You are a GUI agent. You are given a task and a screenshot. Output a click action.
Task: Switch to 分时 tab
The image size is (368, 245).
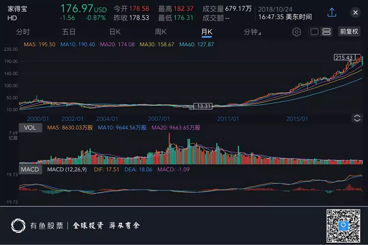[23, 32]
